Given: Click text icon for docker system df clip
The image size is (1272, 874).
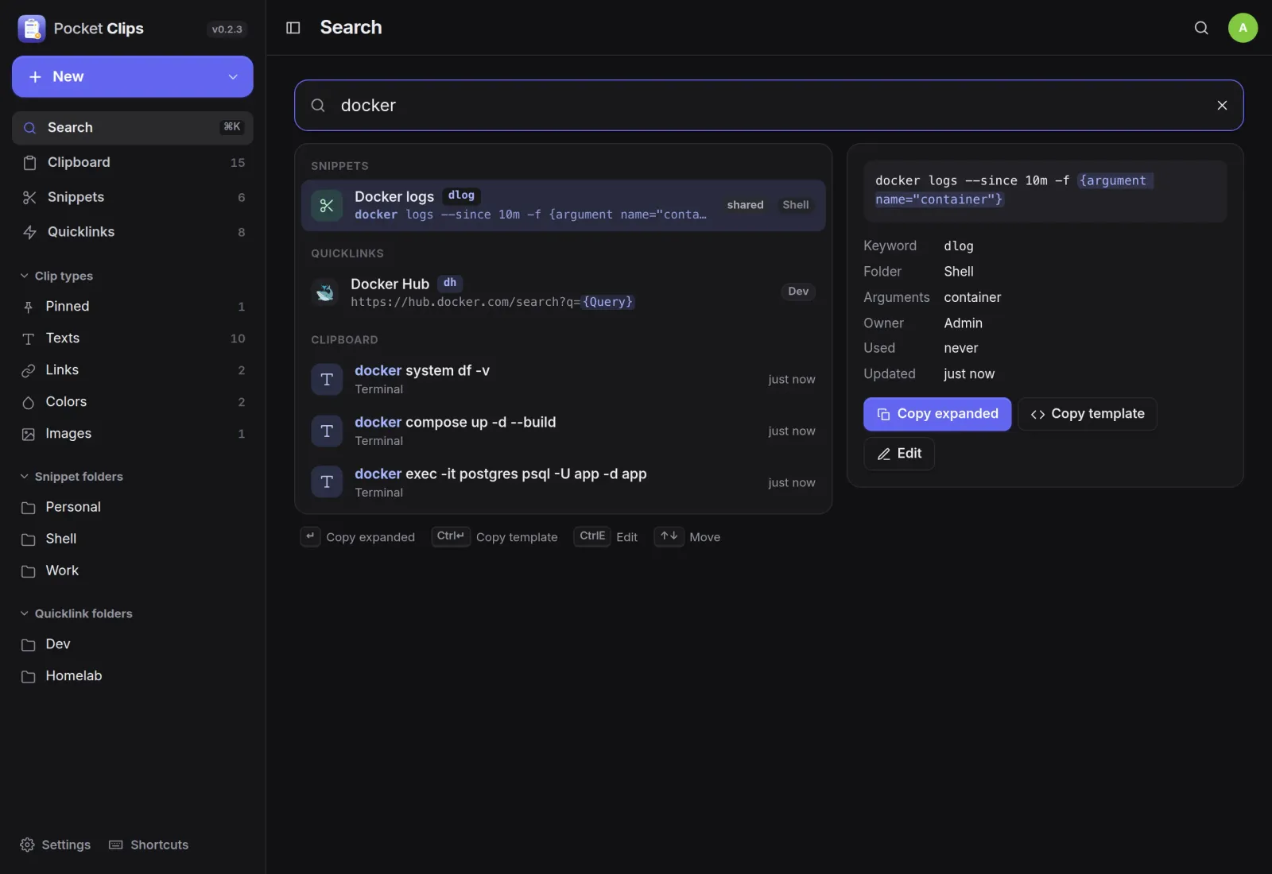Looking at the screenshot, I should [327, 380].
